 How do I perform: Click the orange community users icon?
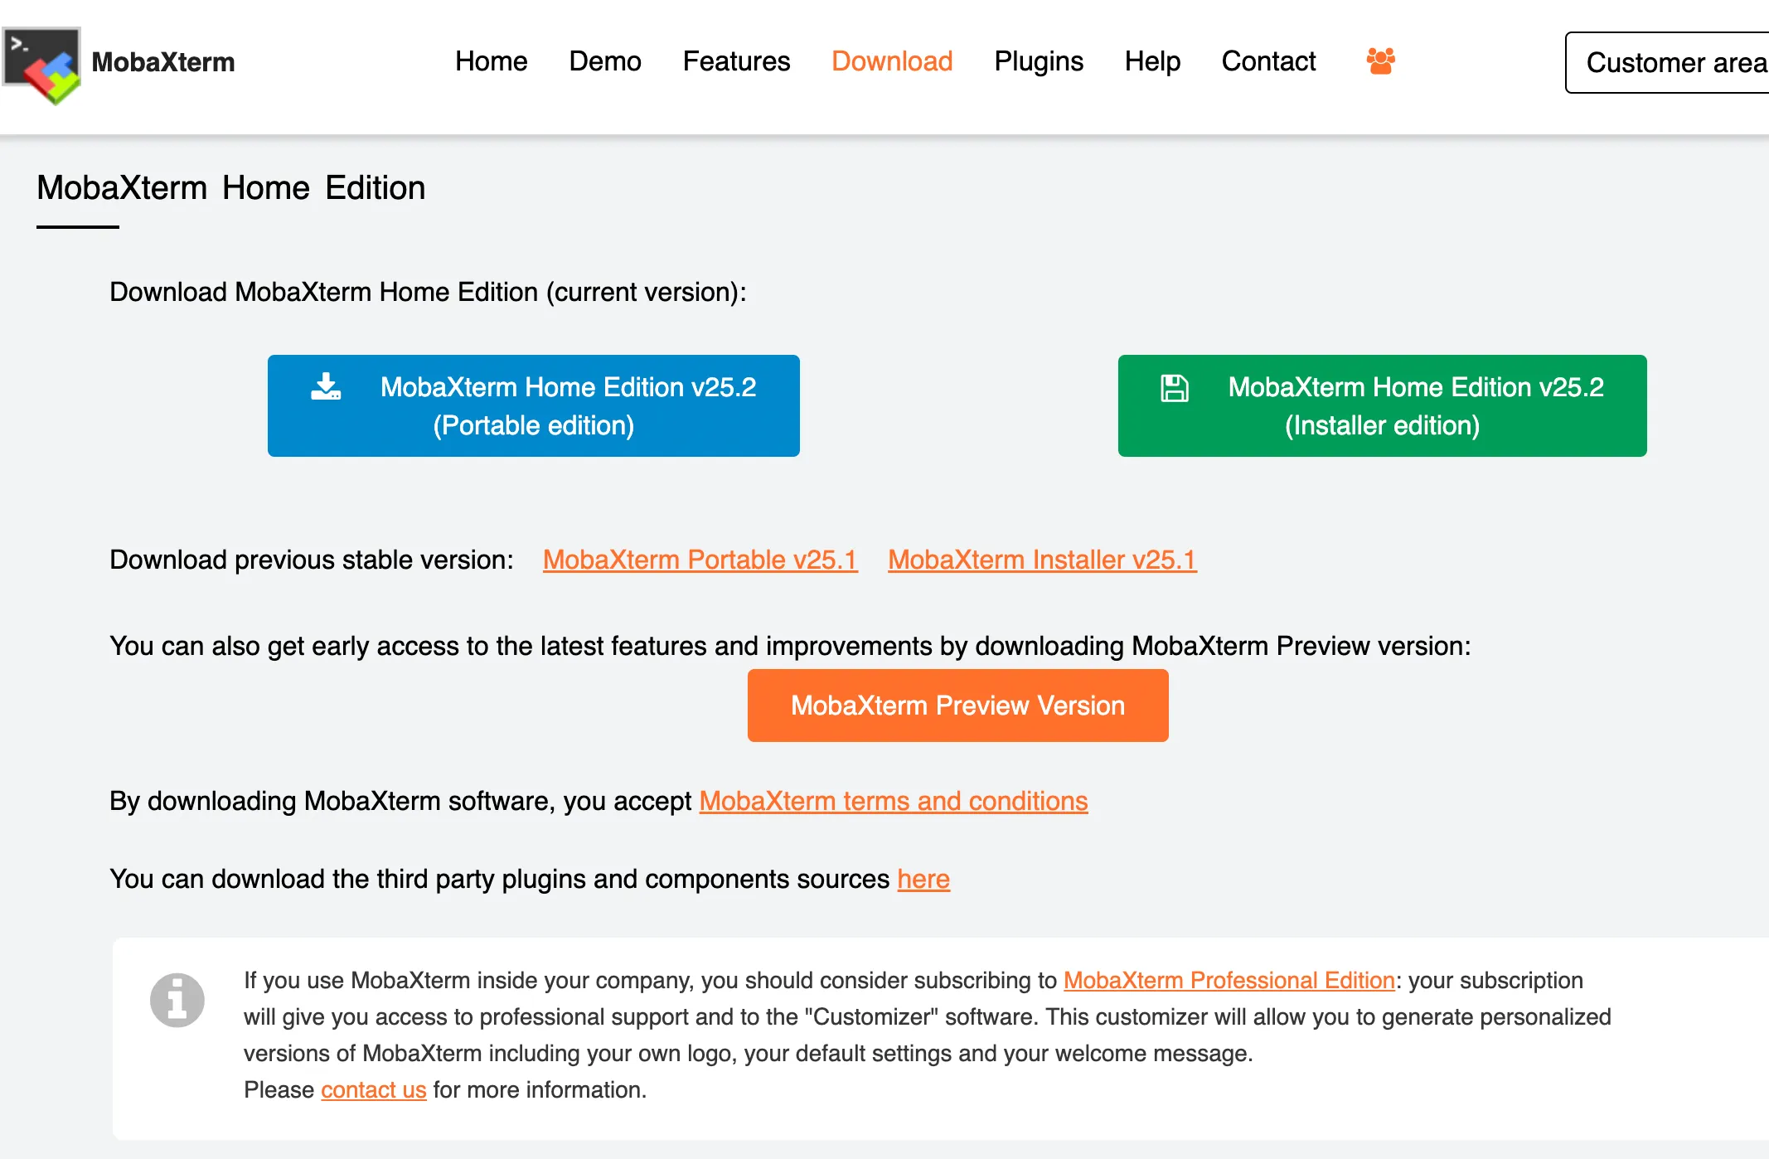pos(1380,61)
